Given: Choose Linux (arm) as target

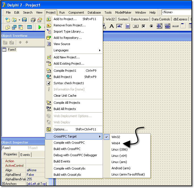Looking at the screenshot, I should click(127, 162).
